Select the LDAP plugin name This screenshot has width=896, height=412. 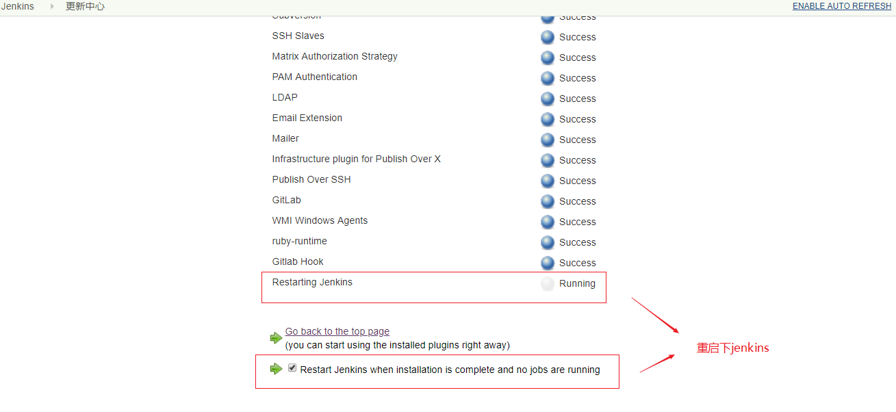[x=285, y=97]
